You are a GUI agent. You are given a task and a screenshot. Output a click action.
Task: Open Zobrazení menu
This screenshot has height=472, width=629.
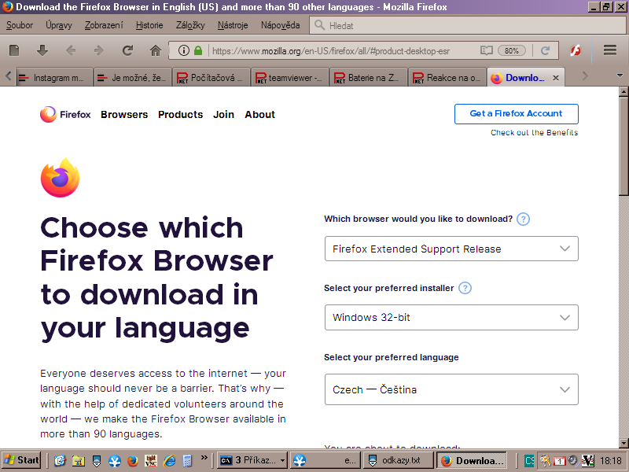tap(104, 25)
